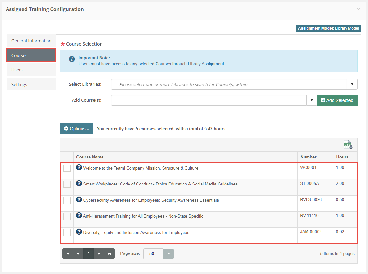The image size is (368, 274).
Task: Click the Add Selected button
Action: (x=337, y=100)
